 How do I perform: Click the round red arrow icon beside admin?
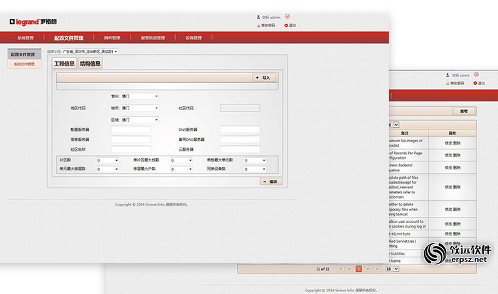pyautogui.click(x=287, y=16)
